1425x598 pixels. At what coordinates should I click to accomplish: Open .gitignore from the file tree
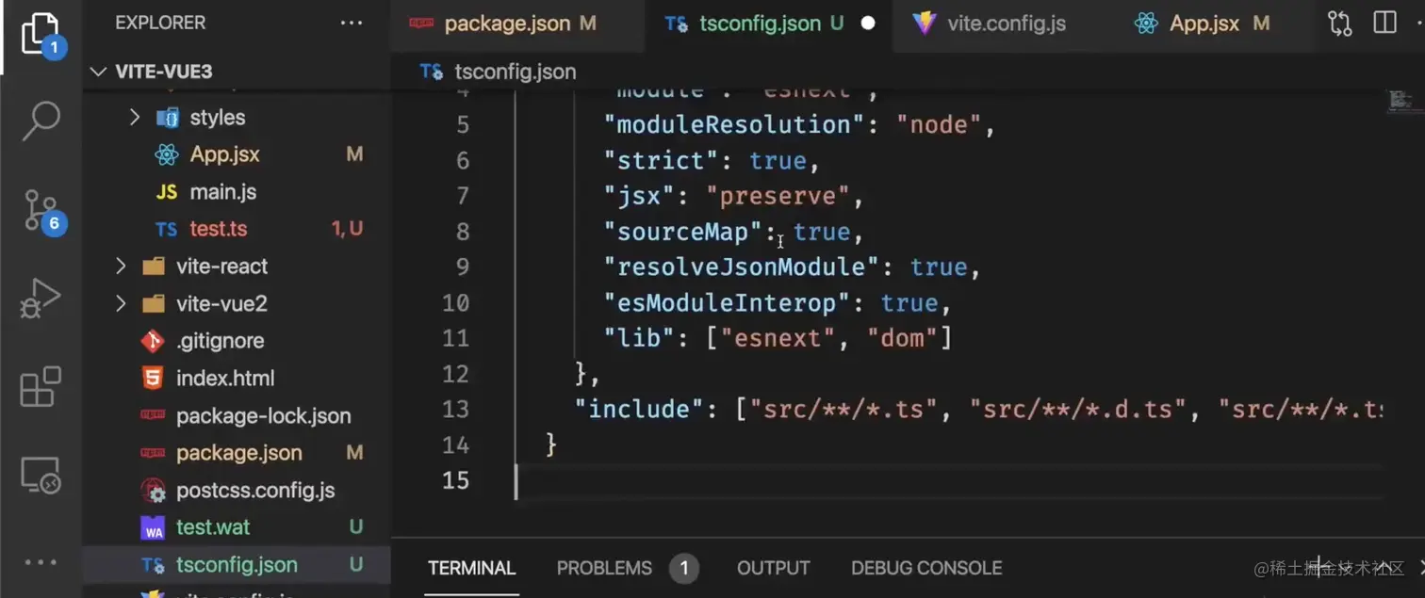point(221,341)
